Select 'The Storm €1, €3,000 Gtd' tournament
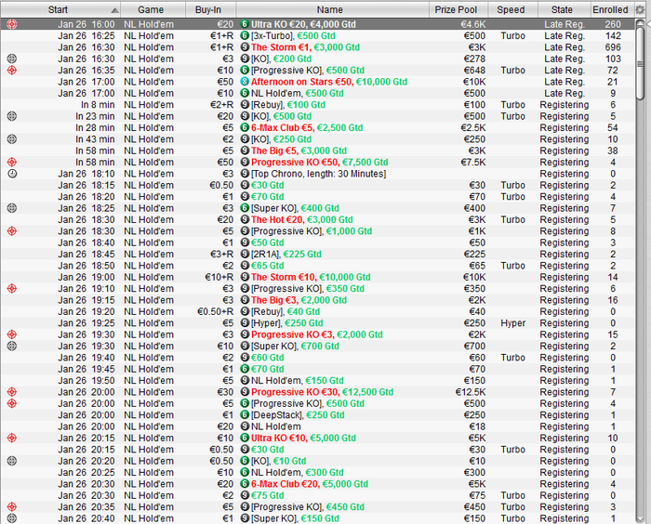This screenshot has width=651, height=524. [x=305, y=47]
